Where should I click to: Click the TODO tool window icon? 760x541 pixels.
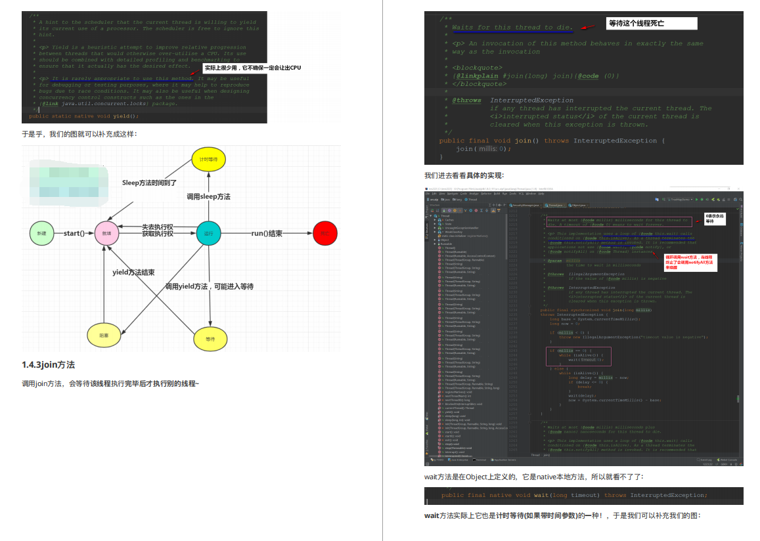(x=437, y=460)
